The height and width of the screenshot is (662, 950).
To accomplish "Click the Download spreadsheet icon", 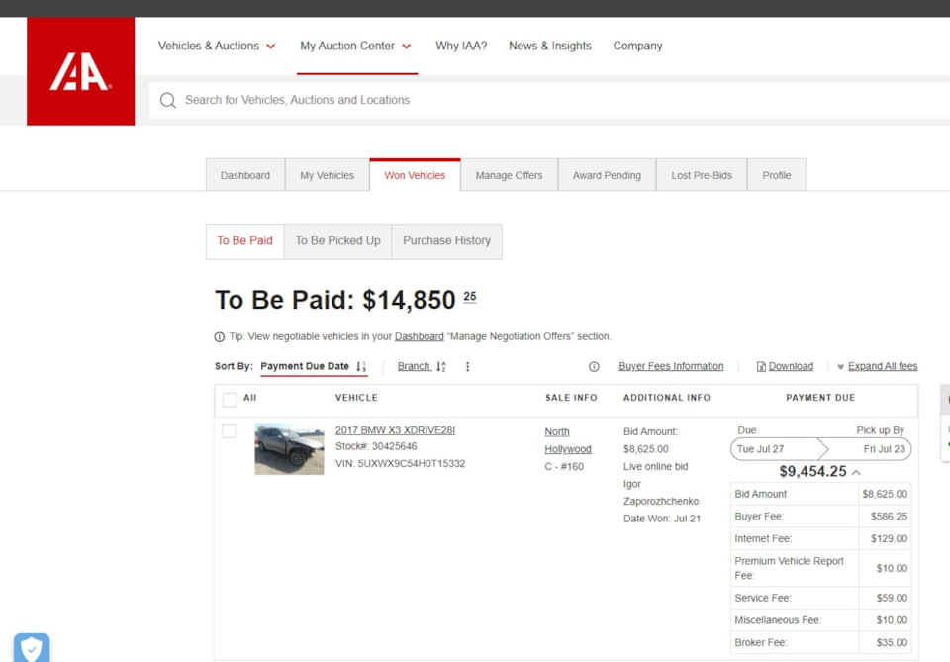I will pos(761,366).
